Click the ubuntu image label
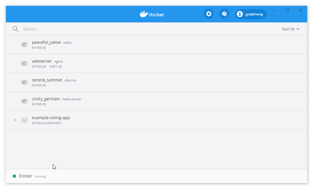 (70, 80)
